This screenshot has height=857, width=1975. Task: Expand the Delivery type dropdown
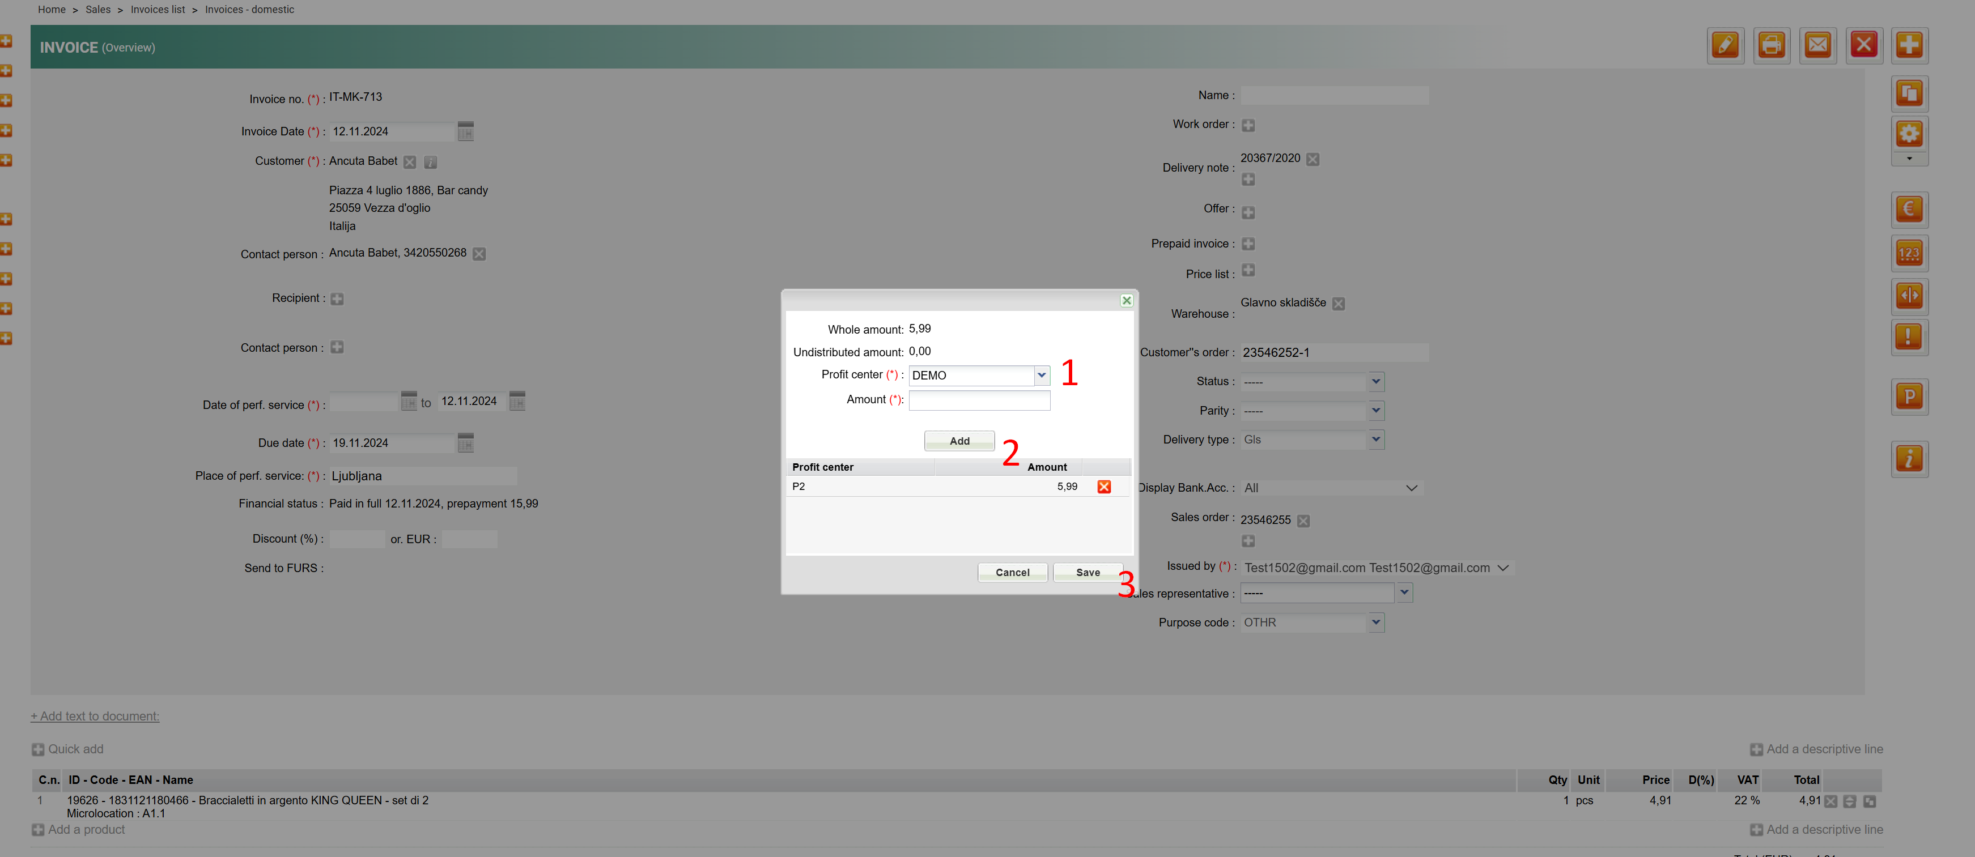(x=1375, y=440)
